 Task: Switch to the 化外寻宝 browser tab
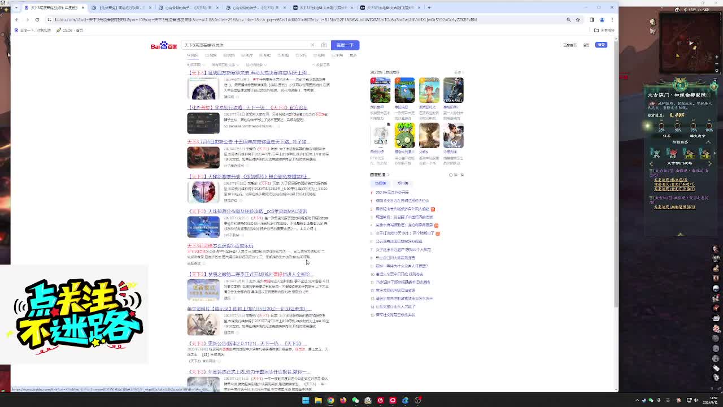click(121, 7)
